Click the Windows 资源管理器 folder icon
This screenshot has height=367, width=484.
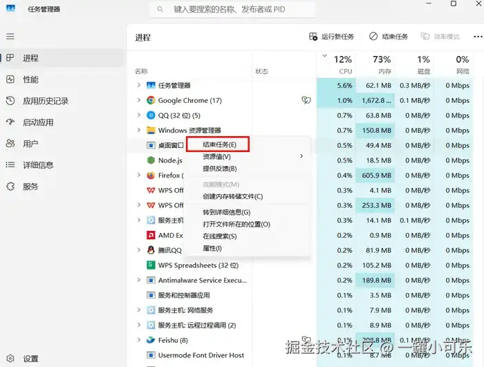(151, 130)
